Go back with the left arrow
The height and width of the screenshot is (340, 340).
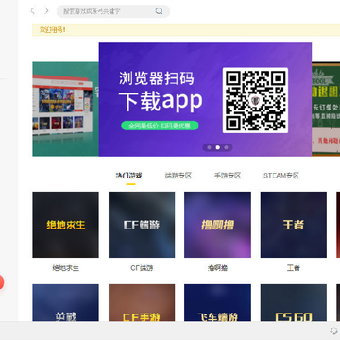click(x=32, y=11)
